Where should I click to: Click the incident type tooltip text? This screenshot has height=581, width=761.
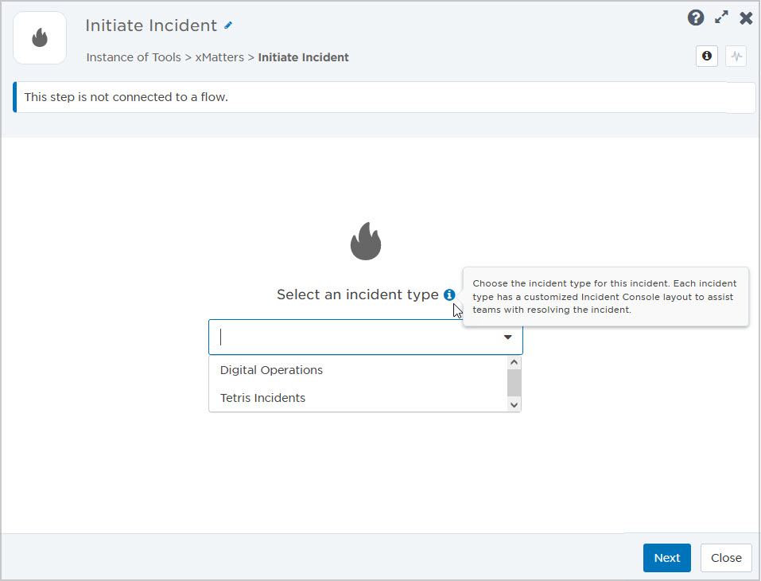click(x=604, y=296)
